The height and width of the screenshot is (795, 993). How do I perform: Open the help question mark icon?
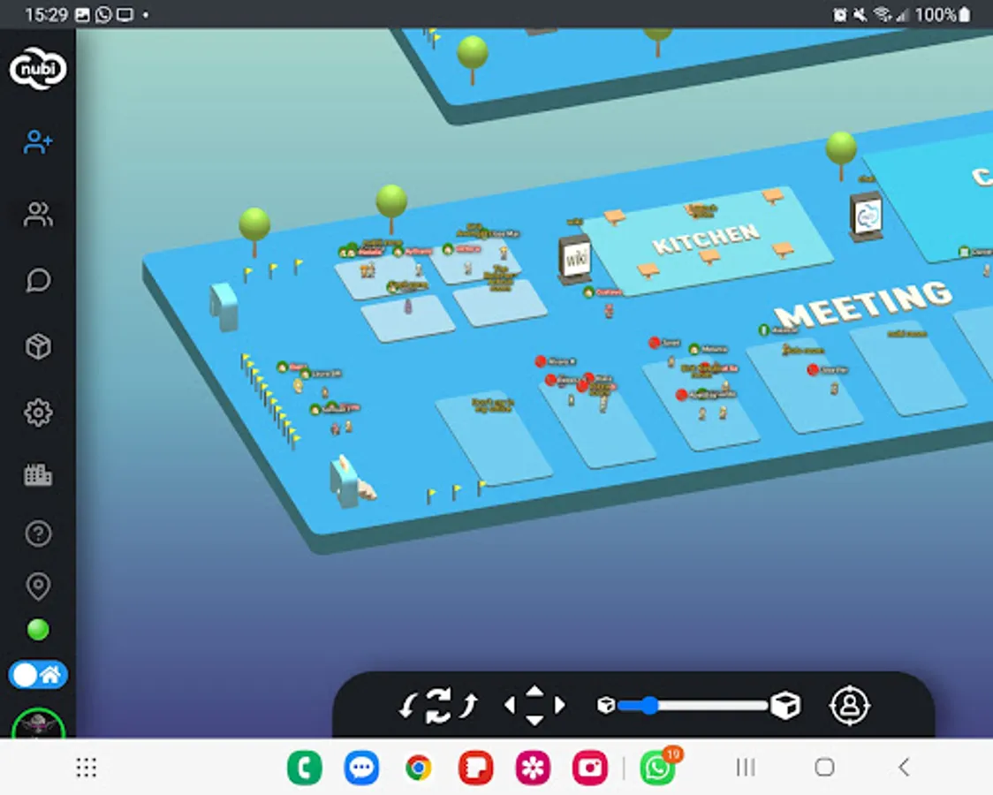(38, 534)
